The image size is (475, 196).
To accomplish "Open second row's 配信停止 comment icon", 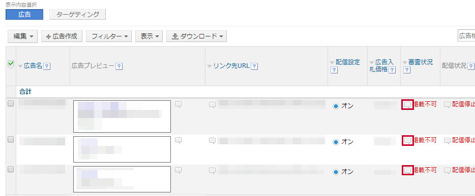I will [x=447, y=140].
